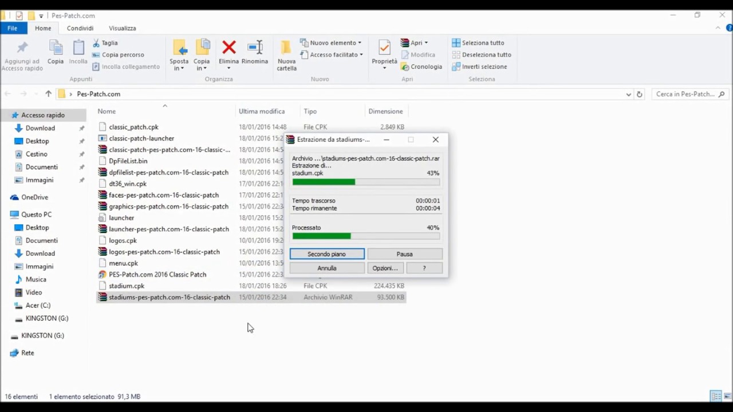This screenshot has height=412, width=733.
Task: Click the Processato progress bar
Action: [x=366, y=236]
